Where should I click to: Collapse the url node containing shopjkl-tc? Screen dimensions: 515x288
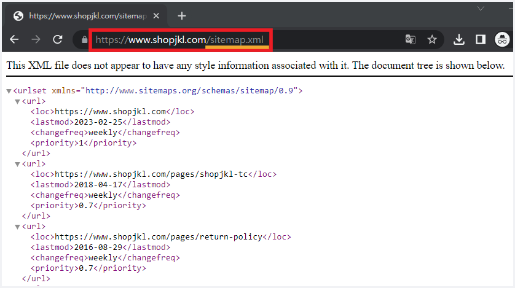pos(17,164)
